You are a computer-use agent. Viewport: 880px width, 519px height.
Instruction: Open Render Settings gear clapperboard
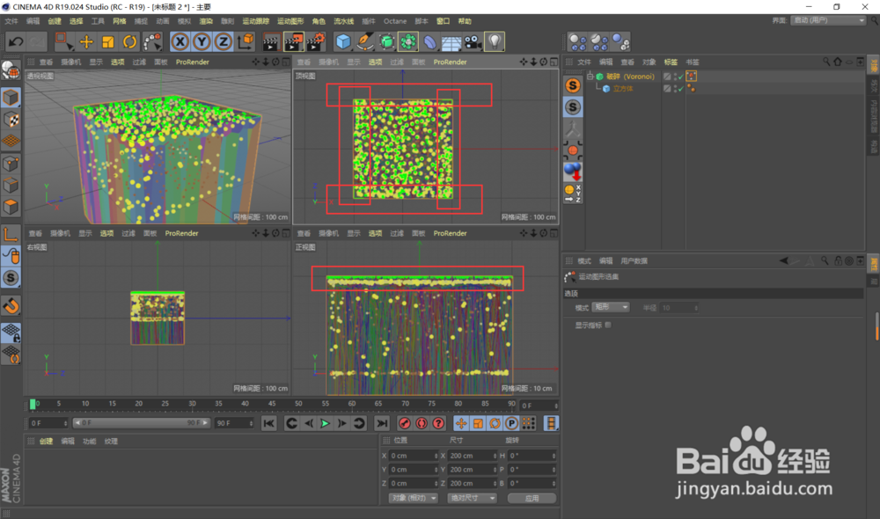click(316, 42)
